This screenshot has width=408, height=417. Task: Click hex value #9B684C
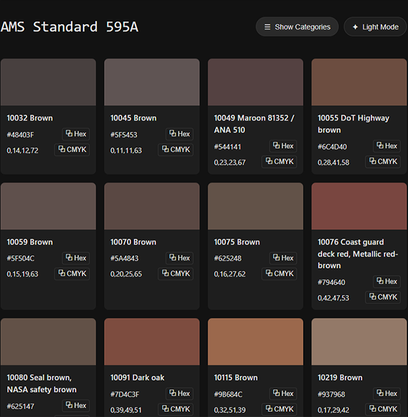point(228,395)
